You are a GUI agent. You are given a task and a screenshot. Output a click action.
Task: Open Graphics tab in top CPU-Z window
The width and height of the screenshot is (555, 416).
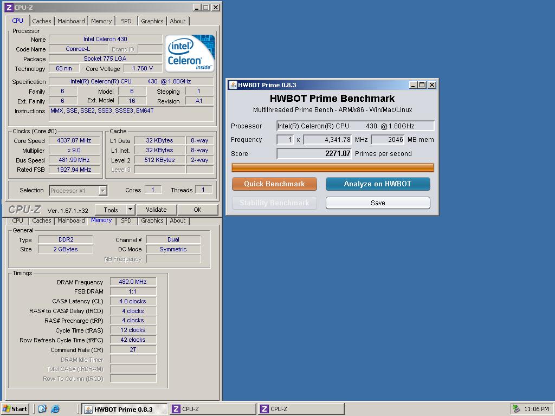[152, 21]
